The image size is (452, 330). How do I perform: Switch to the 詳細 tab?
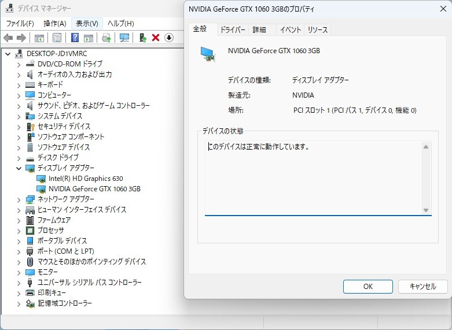[259, 29]
